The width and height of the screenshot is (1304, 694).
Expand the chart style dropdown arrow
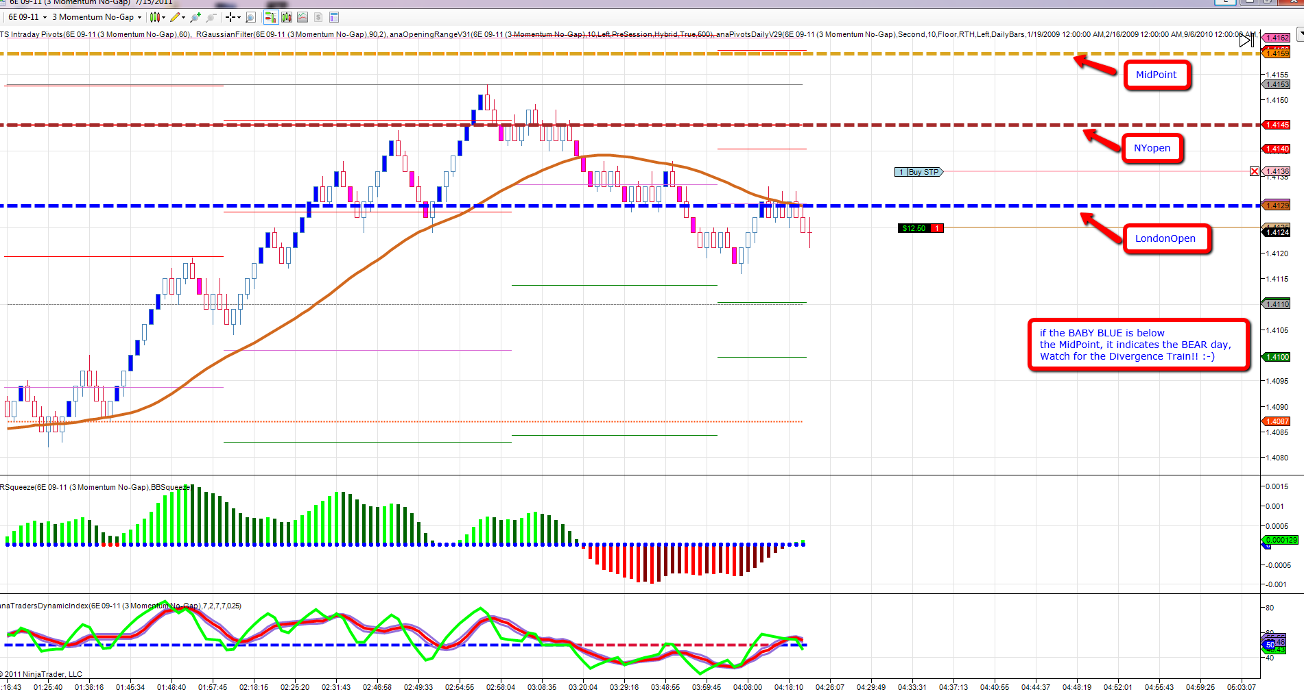[164, 17]
